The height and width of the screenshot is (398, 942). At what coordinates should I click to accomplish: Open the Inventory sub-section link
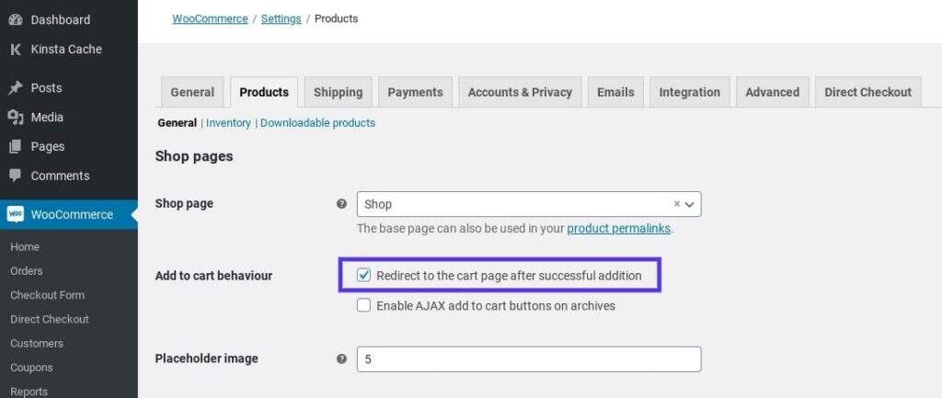pyautogui.click(x=228, y=123)
